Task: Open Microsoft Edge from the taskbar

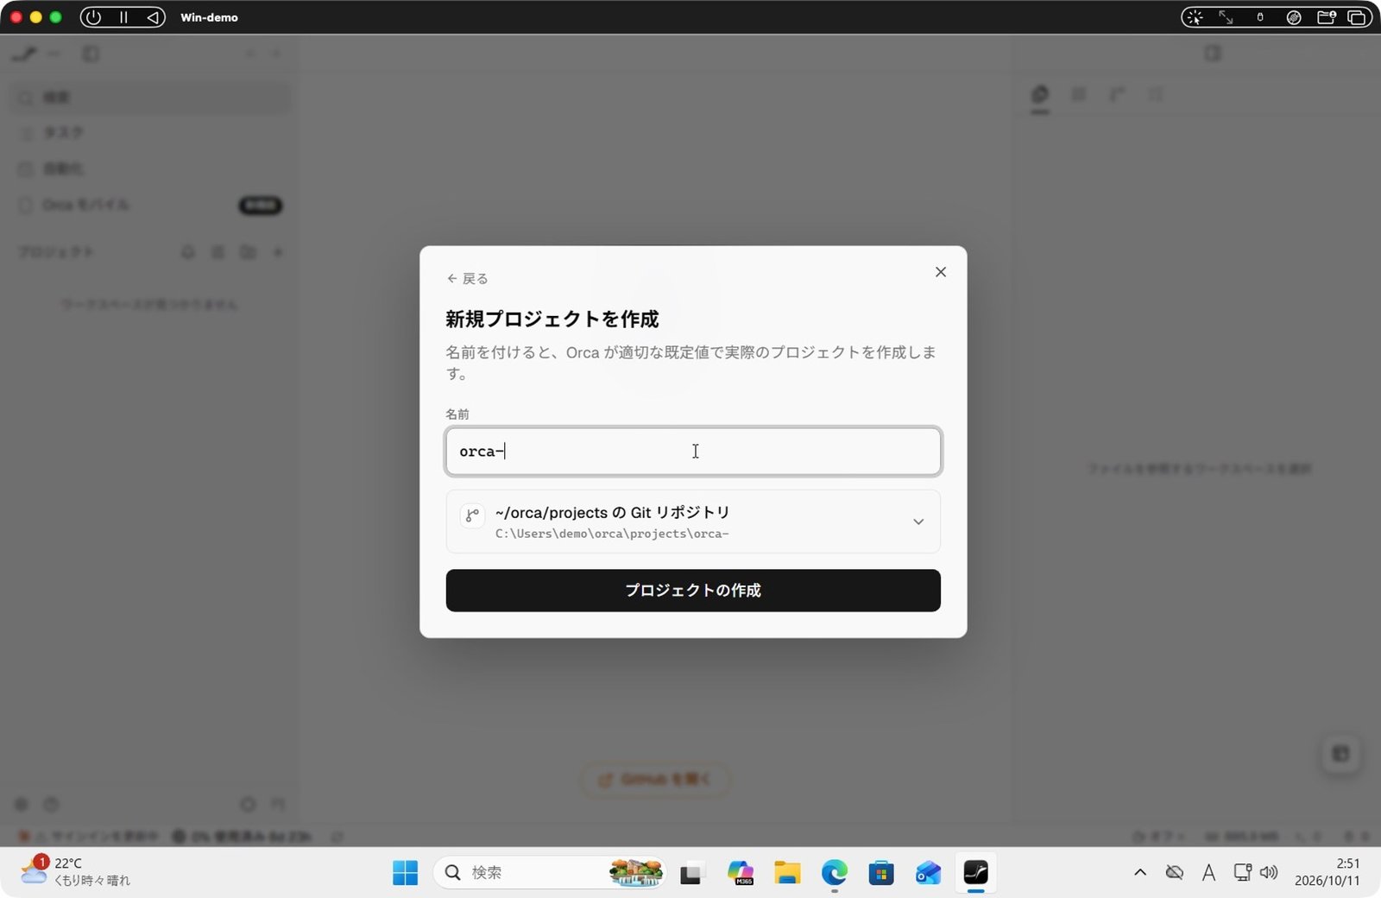Action: (x=834, y=873)
